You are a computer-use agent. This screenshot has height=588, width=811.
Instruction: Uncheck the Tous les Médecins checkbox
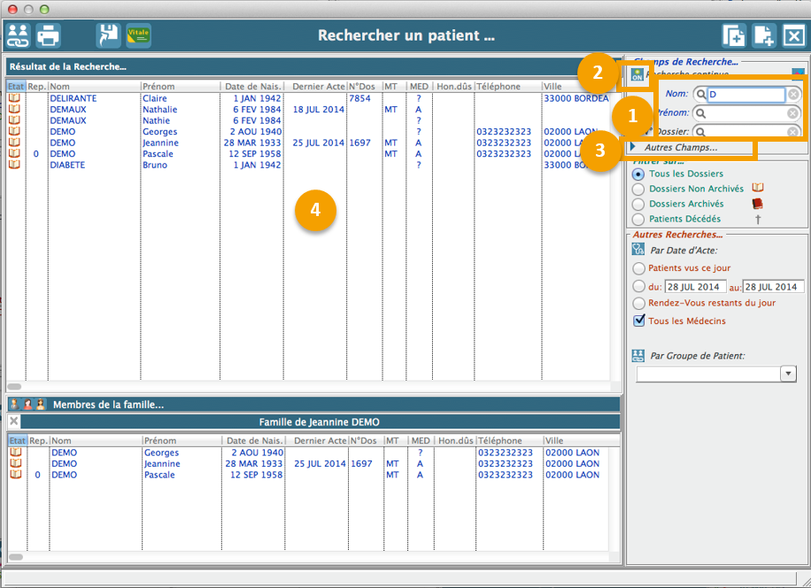(x=639, y=321)
